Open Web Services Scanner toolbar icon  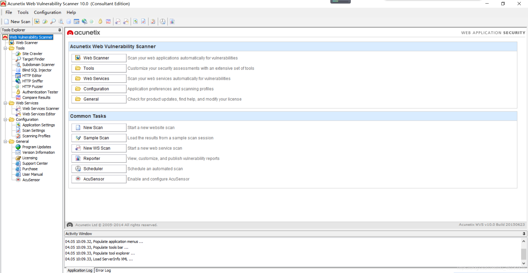(118, 21)
